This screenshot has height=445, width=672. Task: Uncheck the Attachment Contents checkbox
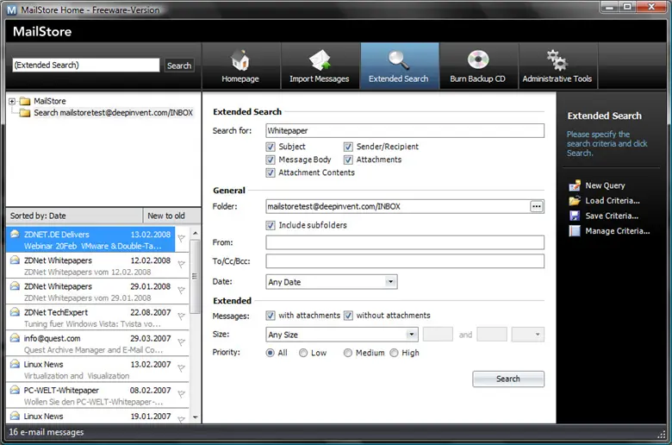(x=270, y=172)
